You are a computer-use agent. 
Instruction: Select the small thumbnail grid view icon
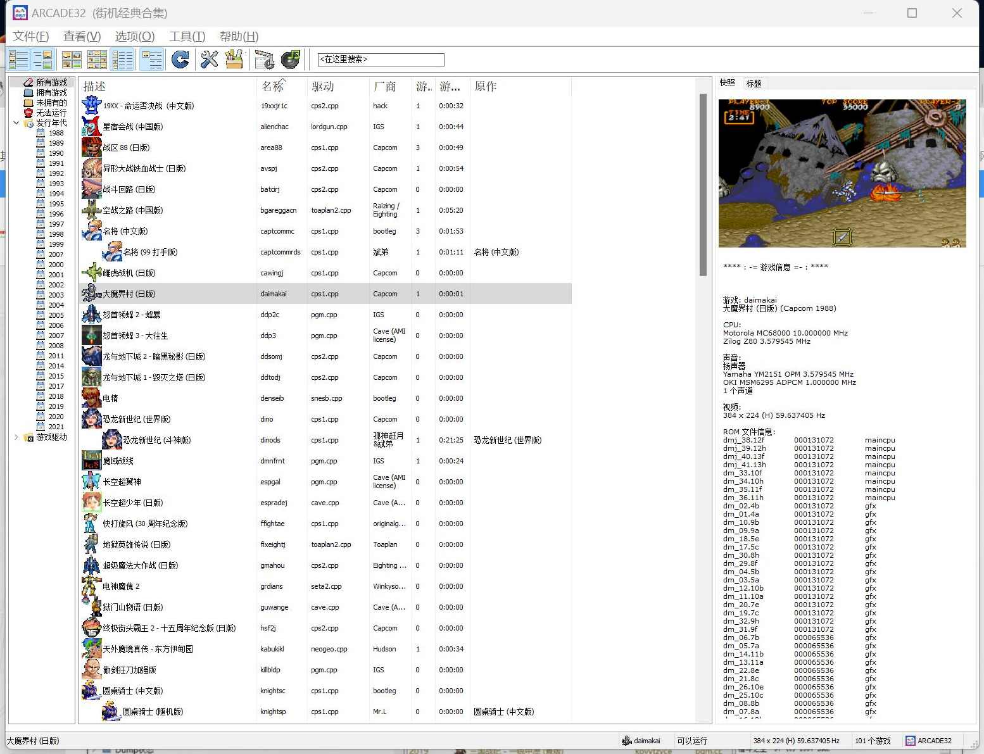coord(97,60)
